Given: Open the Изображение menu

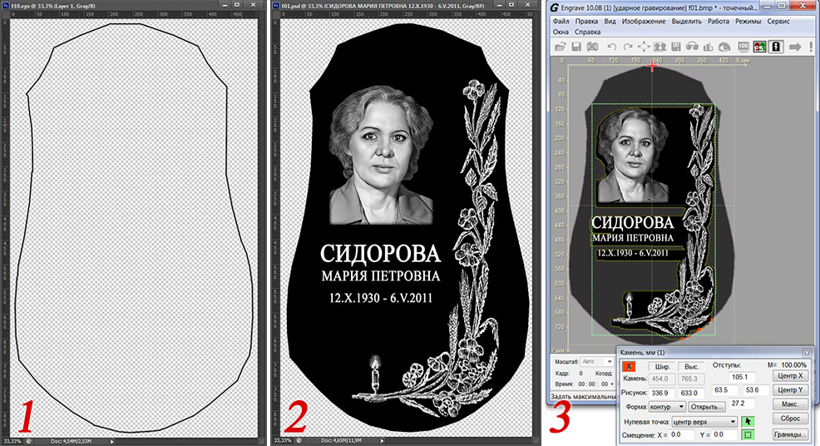Looking at the screenshot, I should [x=646, y=21].
